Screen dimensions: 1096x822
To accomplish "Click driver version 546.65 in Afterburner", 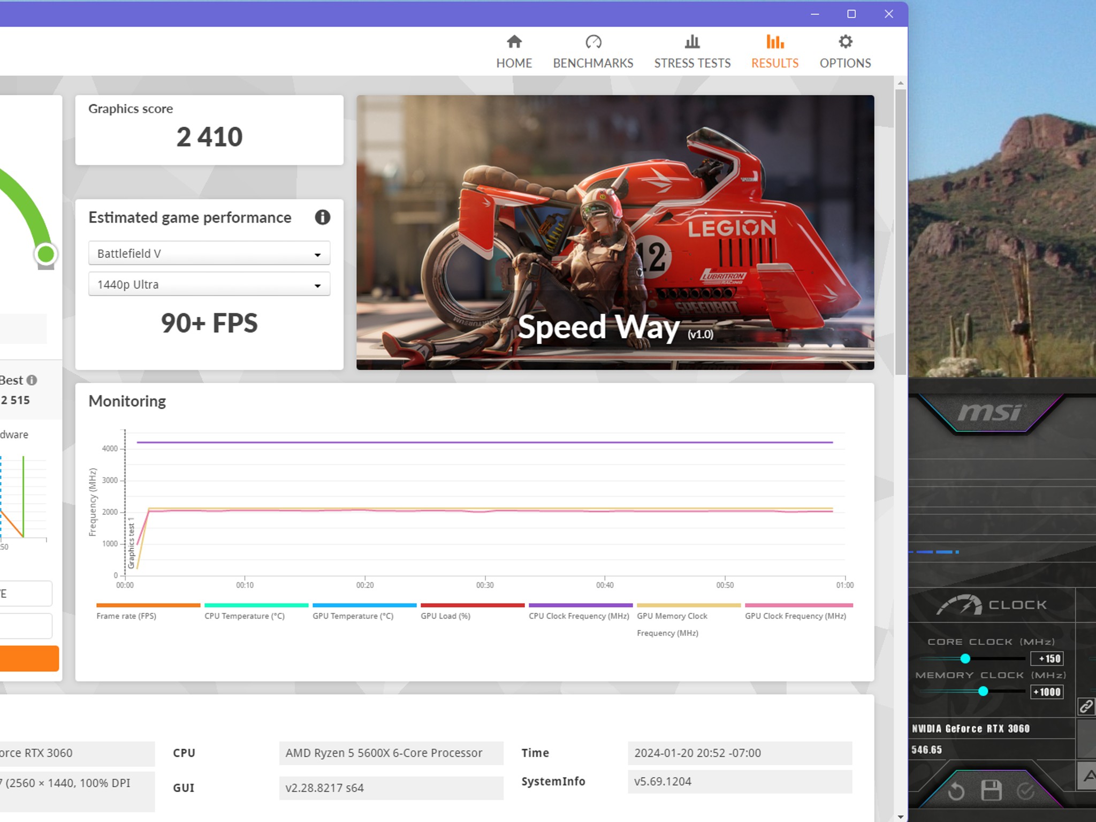I will 926,750.
